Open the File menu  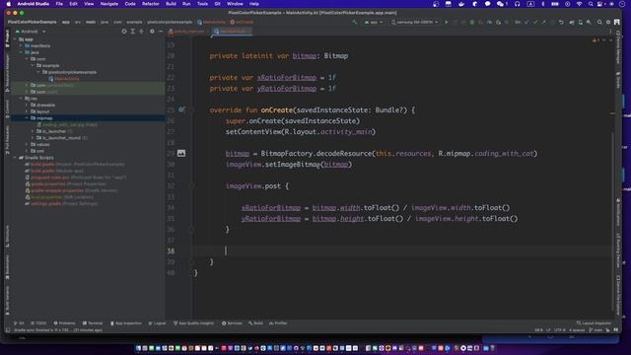[x=59, y=4]
